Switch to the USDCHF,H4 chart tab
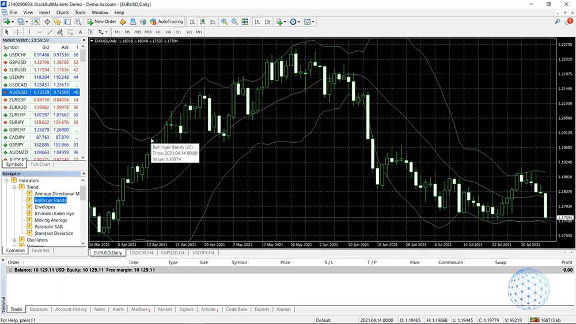Image resolution: width=576 pixels, height=324 pixels. (x=142, y=253)
